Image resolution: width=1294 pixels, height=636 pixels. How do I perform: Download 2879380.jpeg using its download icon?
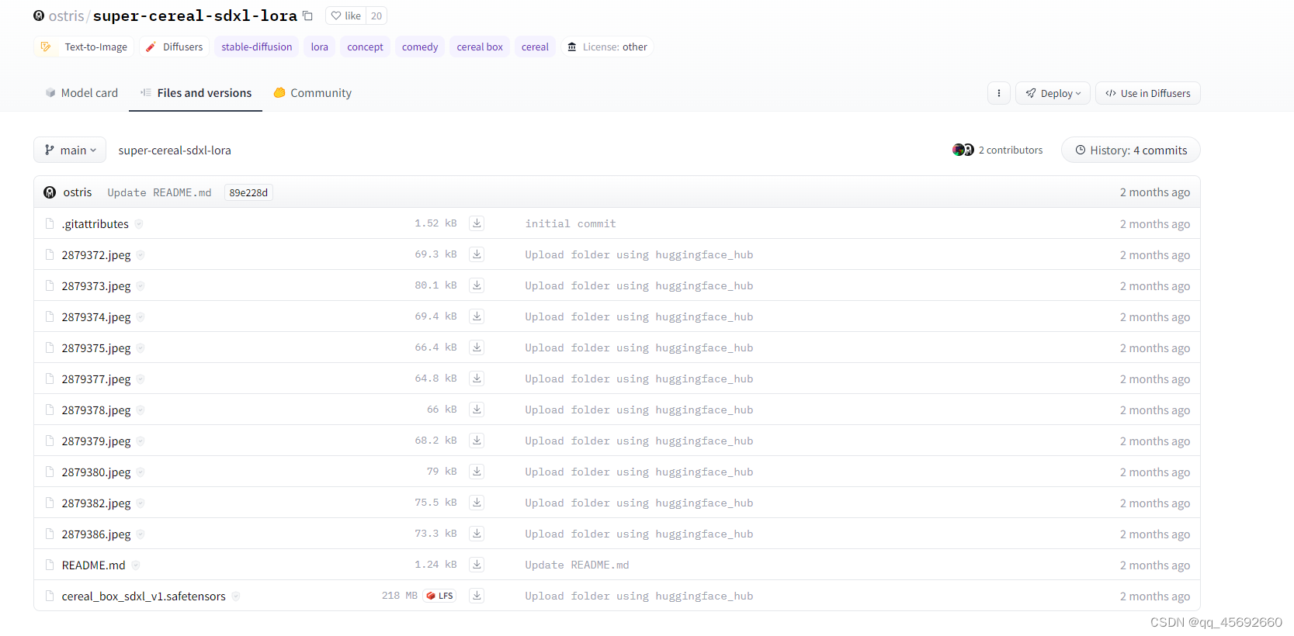(477, 472)
